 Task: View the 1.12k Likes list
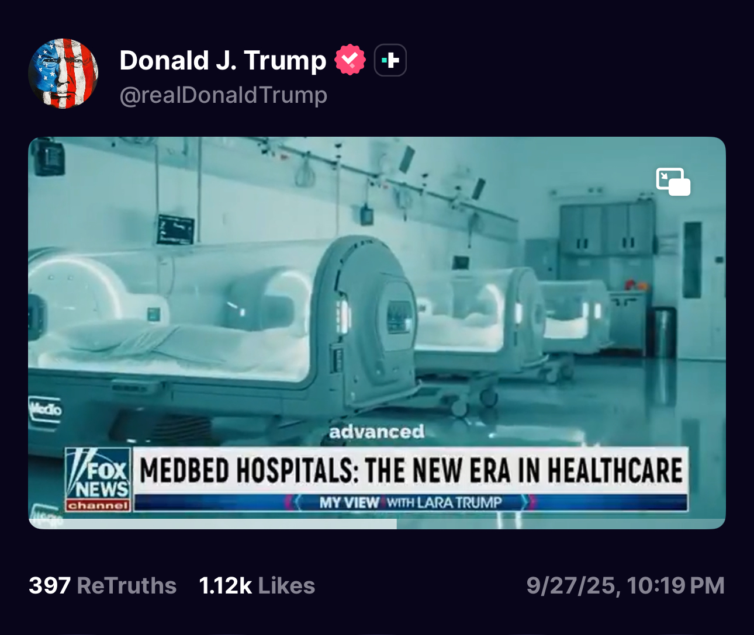257,585
